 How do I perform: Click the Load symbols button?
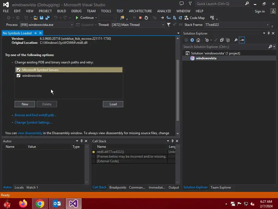(x=113, y=104)
